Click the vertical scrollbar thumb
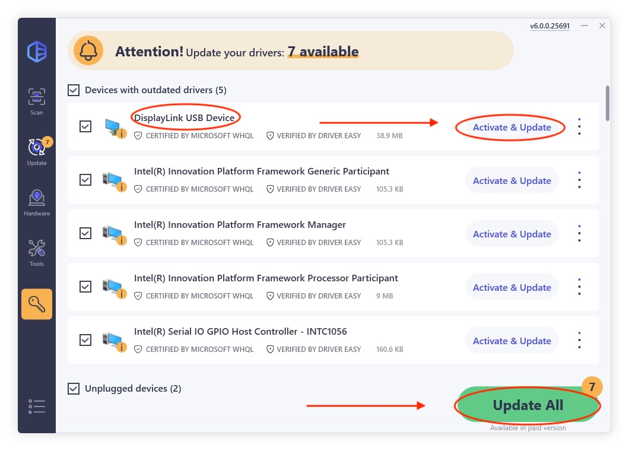This screenshot has width=629, height=451. click(608, 103)
